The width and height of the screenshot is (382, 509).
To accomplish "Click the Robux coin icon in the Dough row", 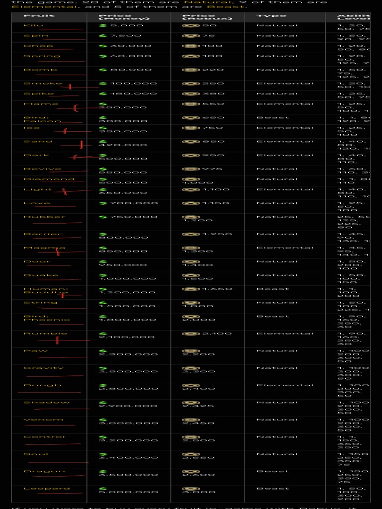I will (191, 385).
